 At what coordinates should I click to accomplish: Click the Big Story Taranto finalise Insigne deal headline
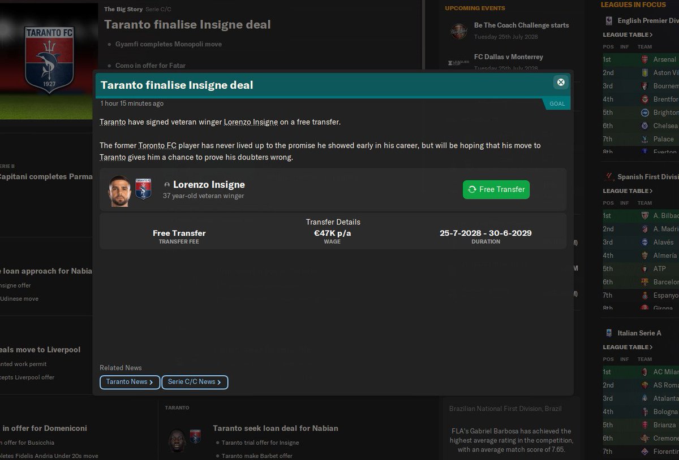(x=187, y=25)
